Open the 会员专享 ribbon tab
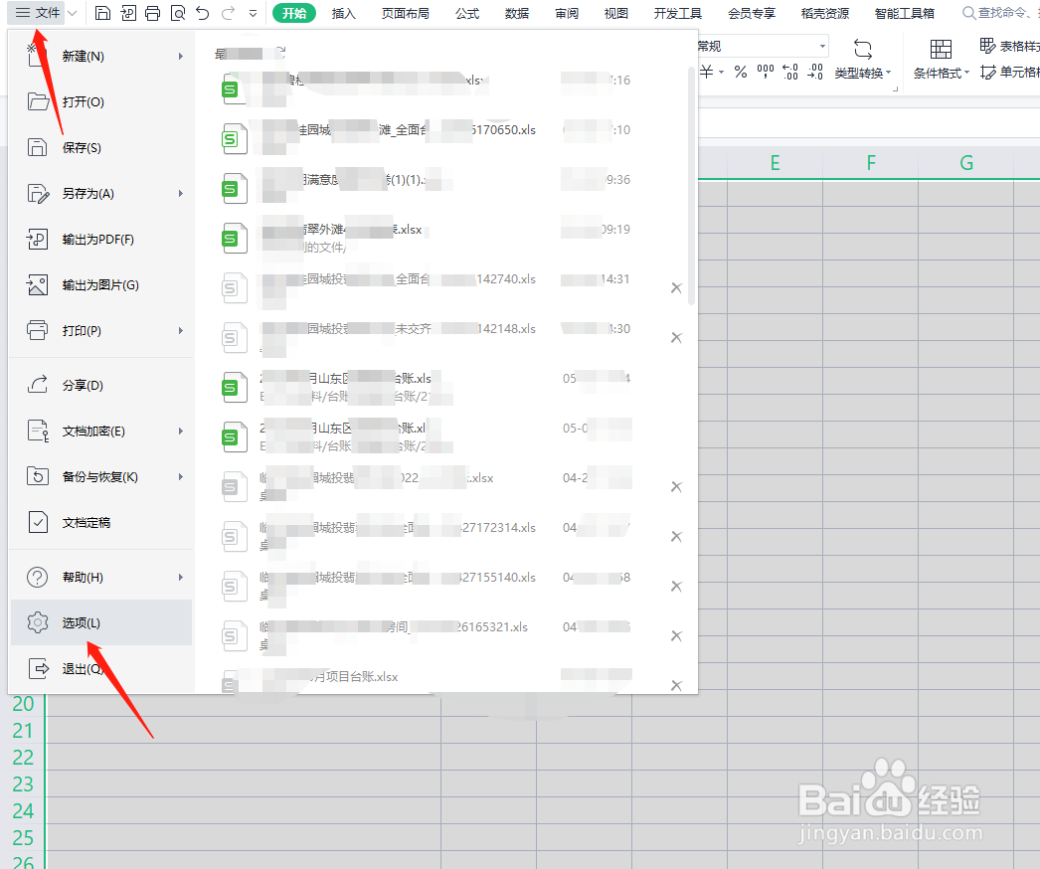The image size is (1040, 869). coord(752,13)
